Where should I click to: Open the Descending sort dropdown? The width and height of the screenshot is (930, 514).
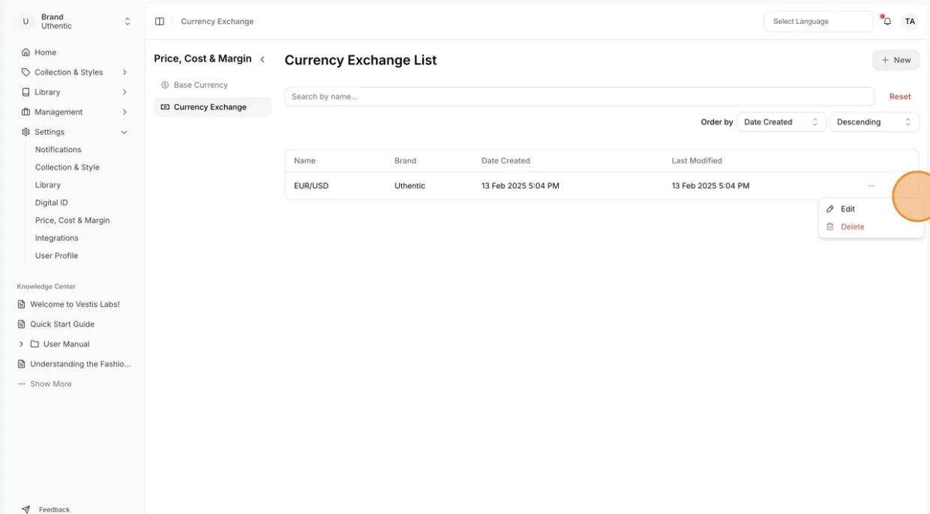(x=874, y=122)
